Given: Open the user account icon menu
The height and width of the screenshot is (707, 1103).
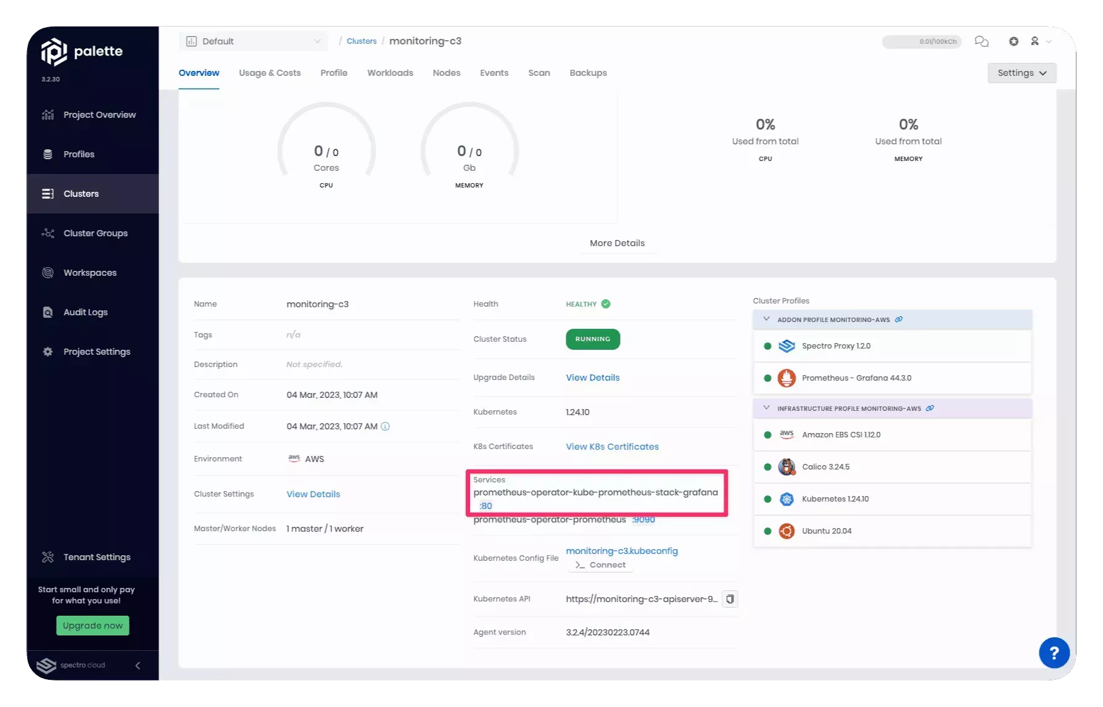Looking at the screenshot, I should [1035, 41].
